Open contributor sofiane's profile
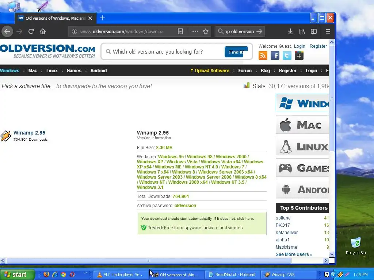Screen dimensions: 374x280 (x=283, y=218)
